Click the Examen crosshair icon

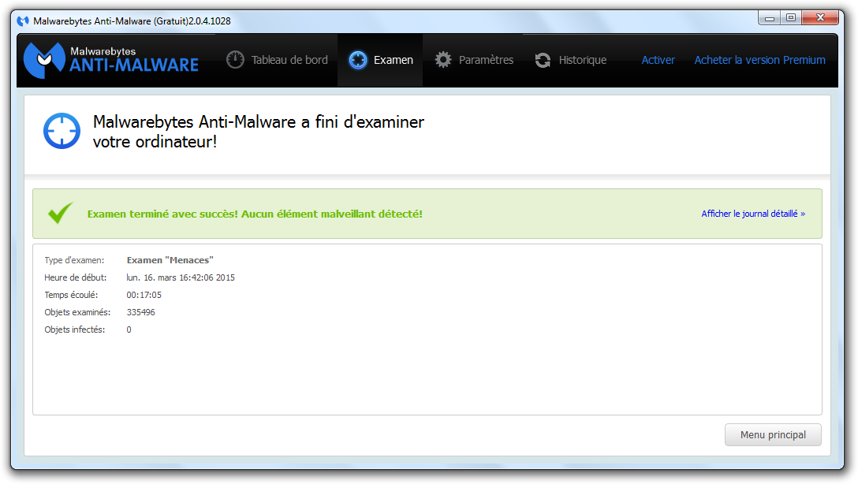pyautogui.click(x=358, y=60)
